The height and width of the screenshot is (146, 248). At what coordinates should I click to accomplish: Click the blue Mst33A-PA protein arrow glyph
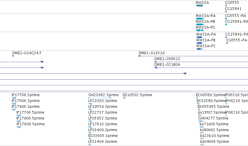click(x=199, y=37)
